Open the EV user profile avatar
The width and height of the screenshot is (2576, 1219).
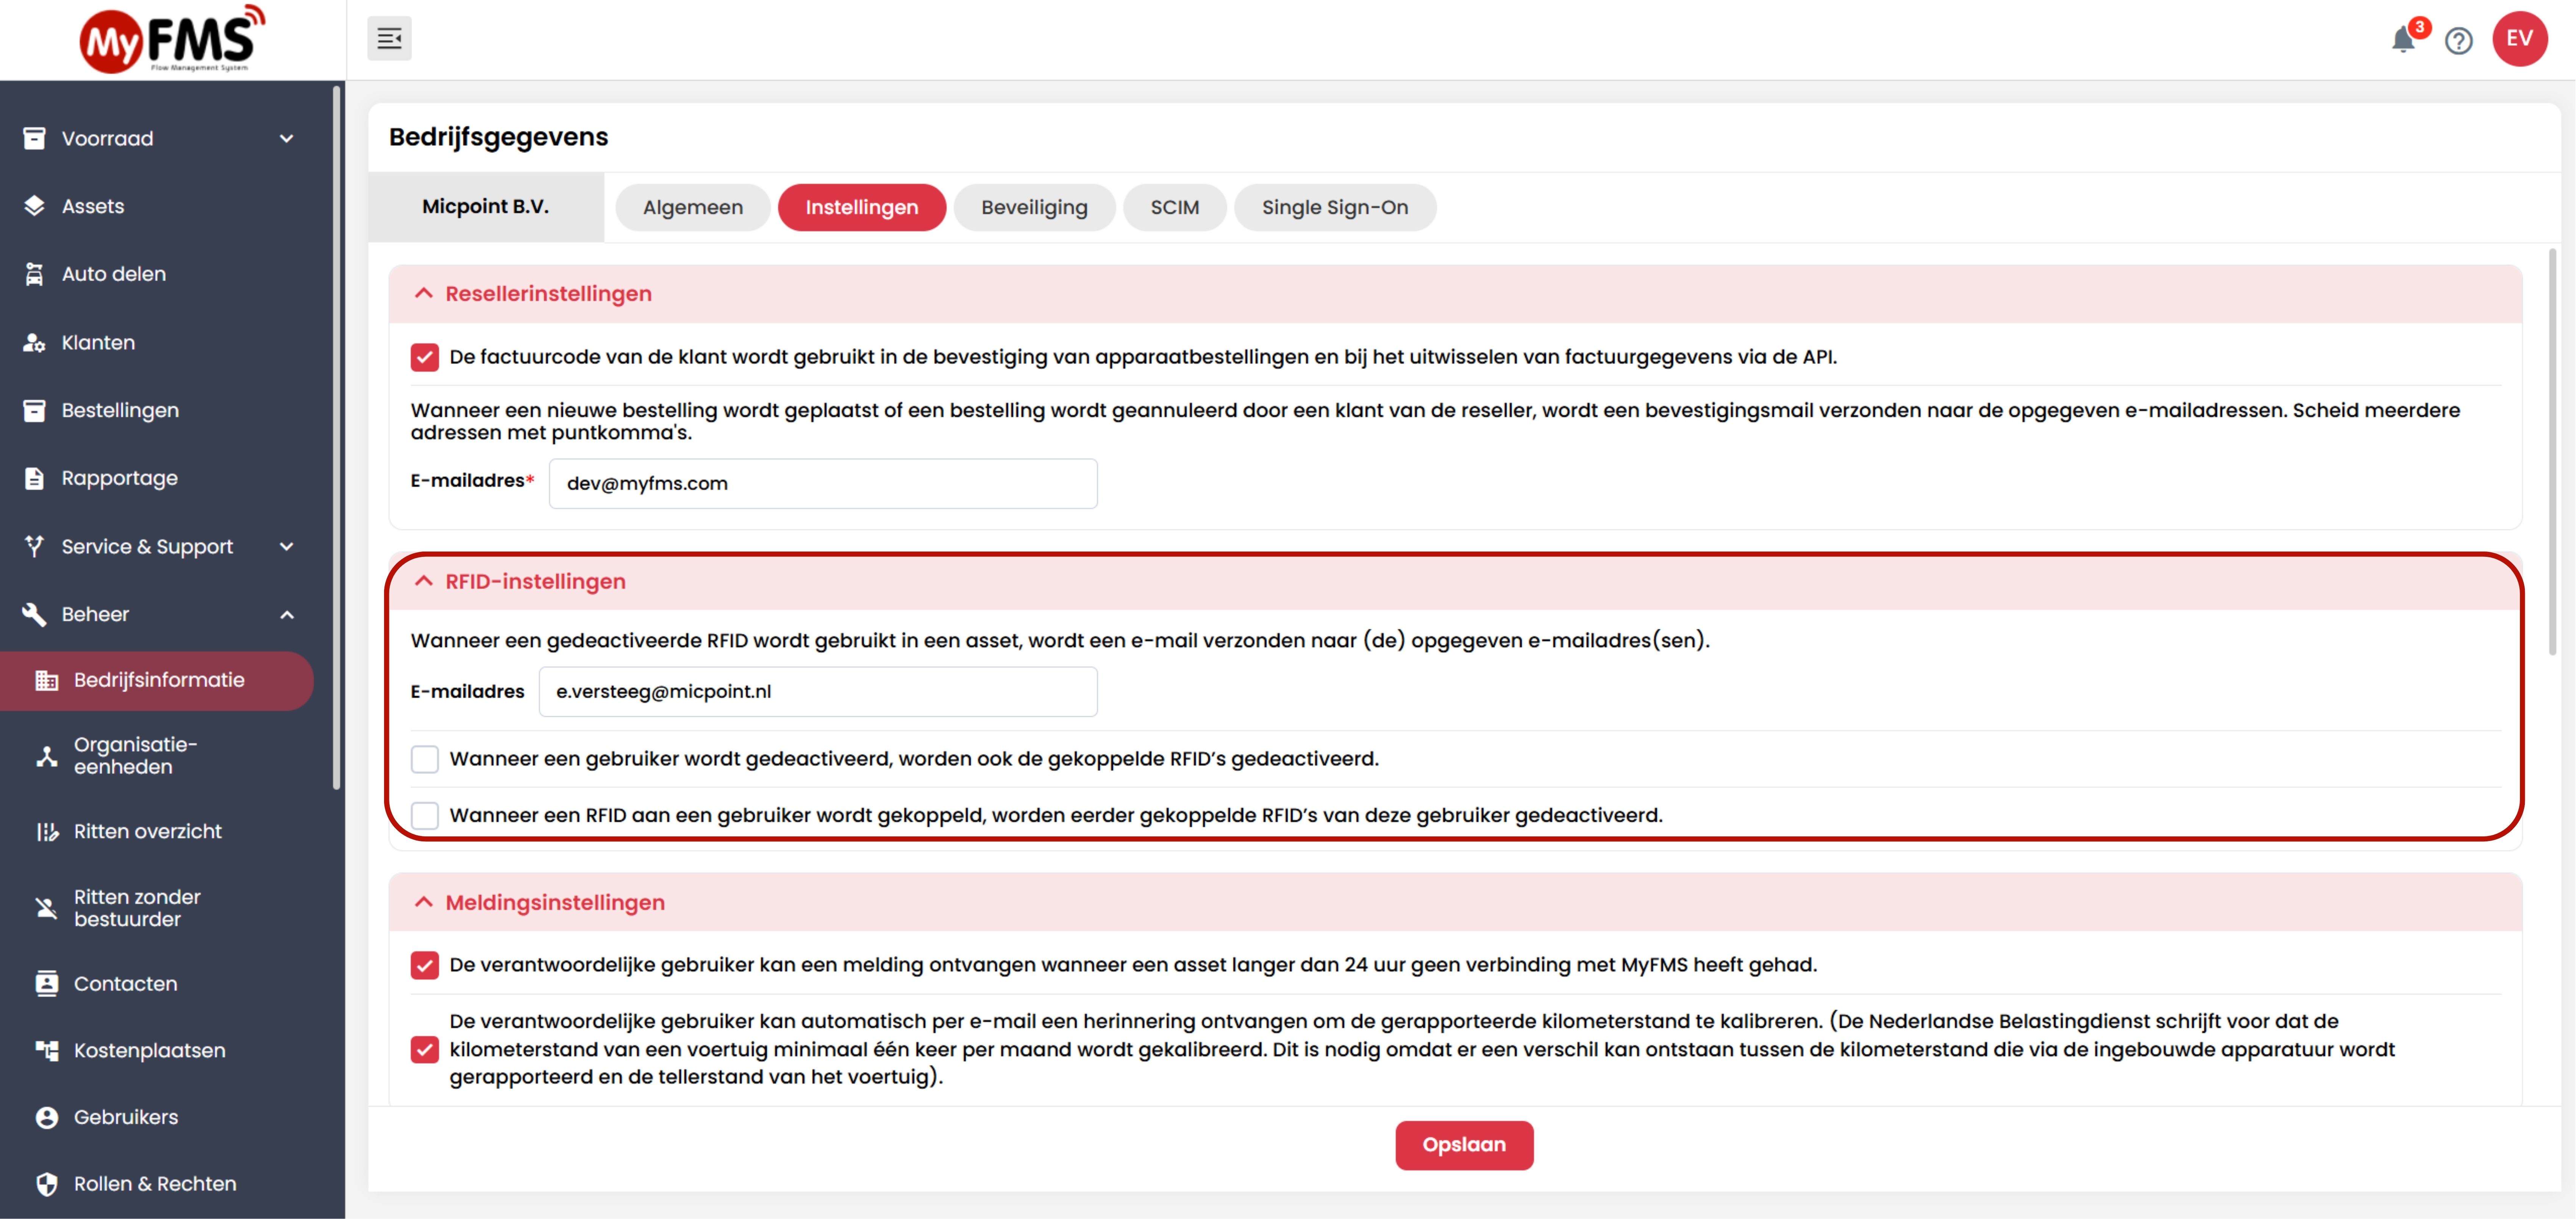pos(2519,39)
